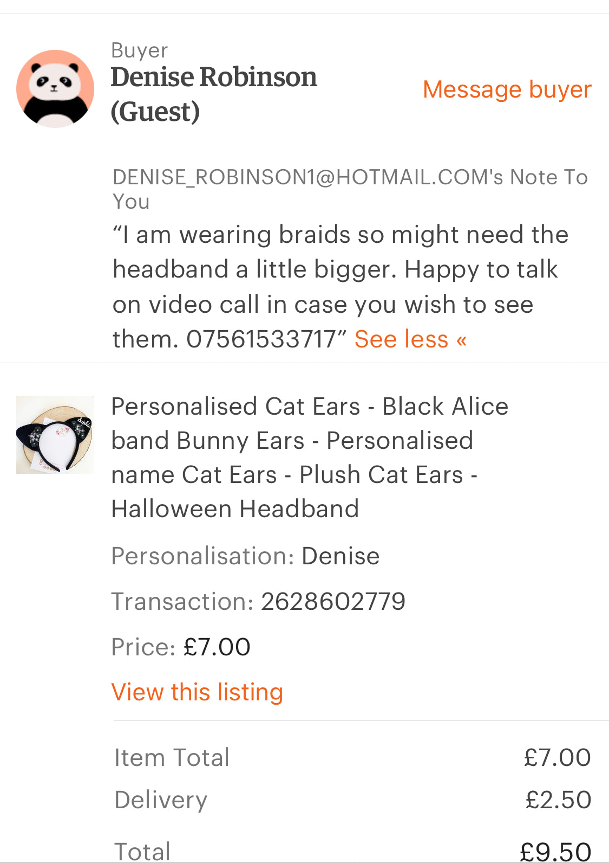Image resolution: width=609 pixels, height=863 pixels.
Task: Click the Delivery label
Action: [x=161, y=800]
